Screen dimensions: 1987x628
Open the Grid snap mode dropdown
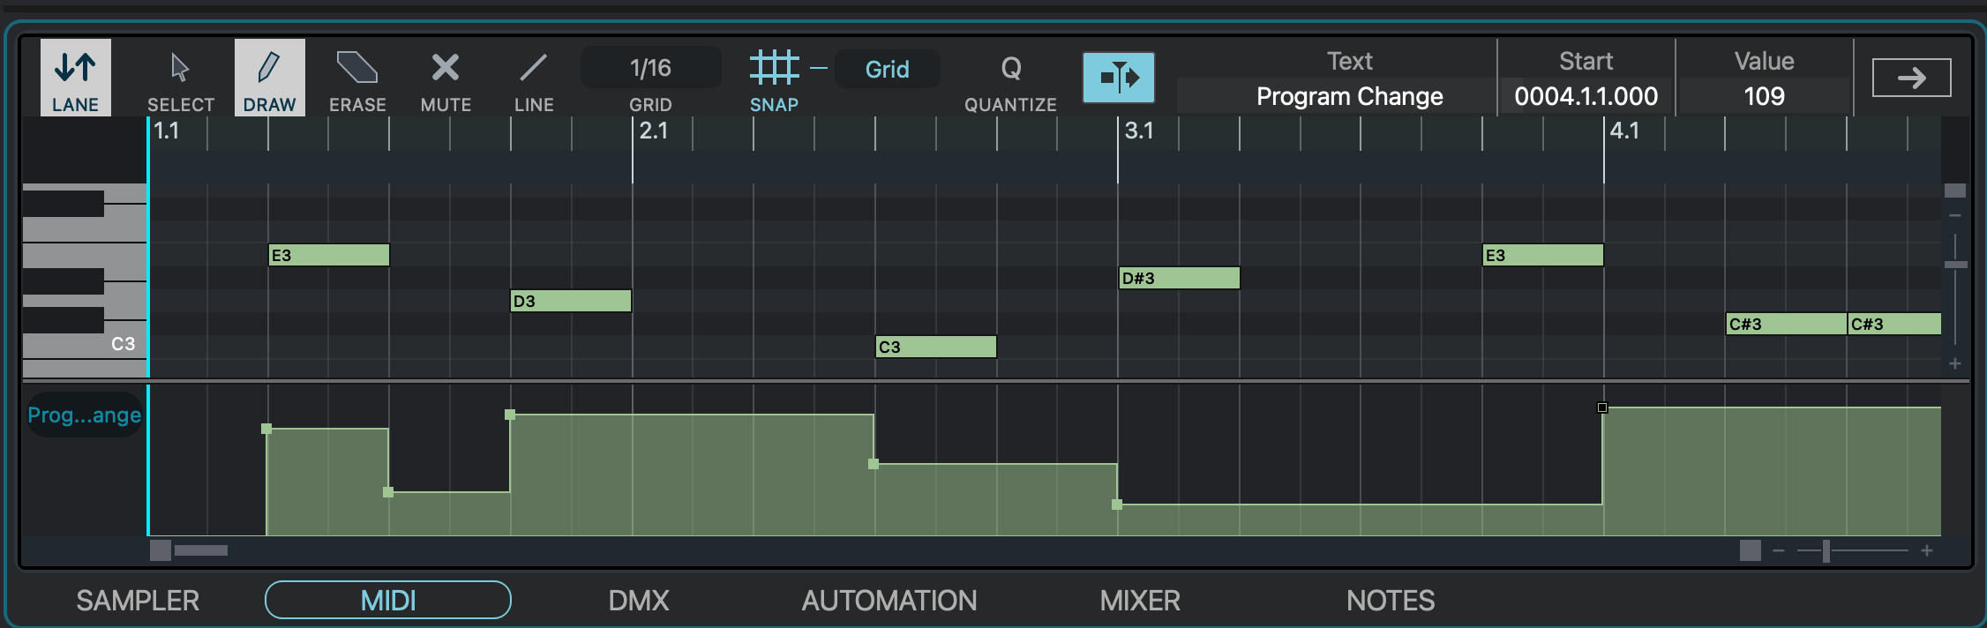(887, 70)
